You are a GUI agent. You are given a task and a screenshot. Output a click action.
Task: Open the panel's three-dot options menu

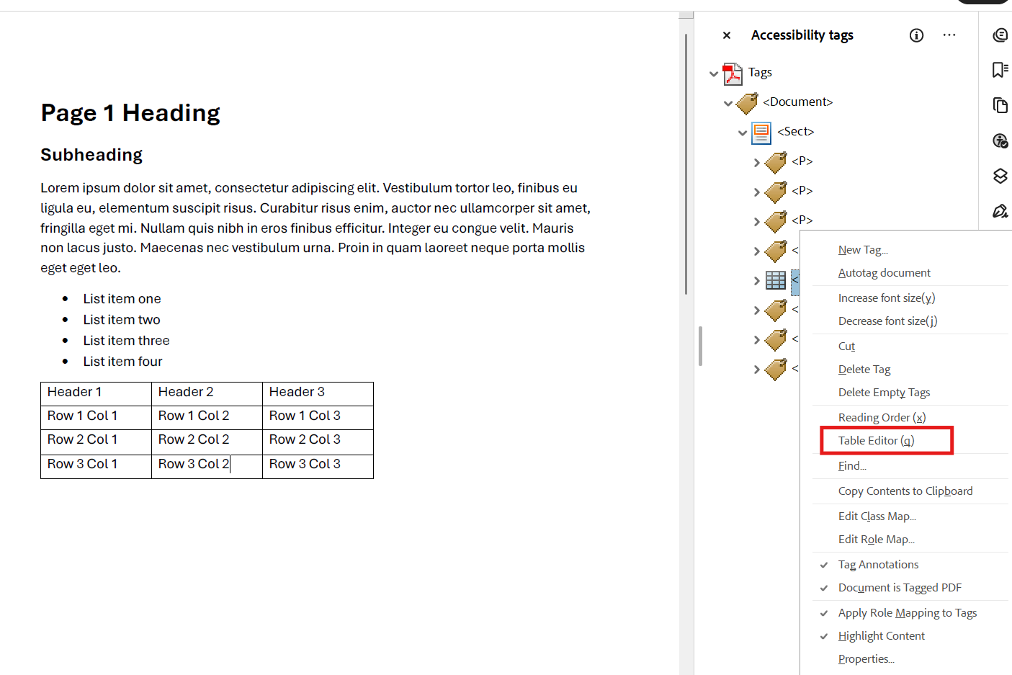coord(949,35)
